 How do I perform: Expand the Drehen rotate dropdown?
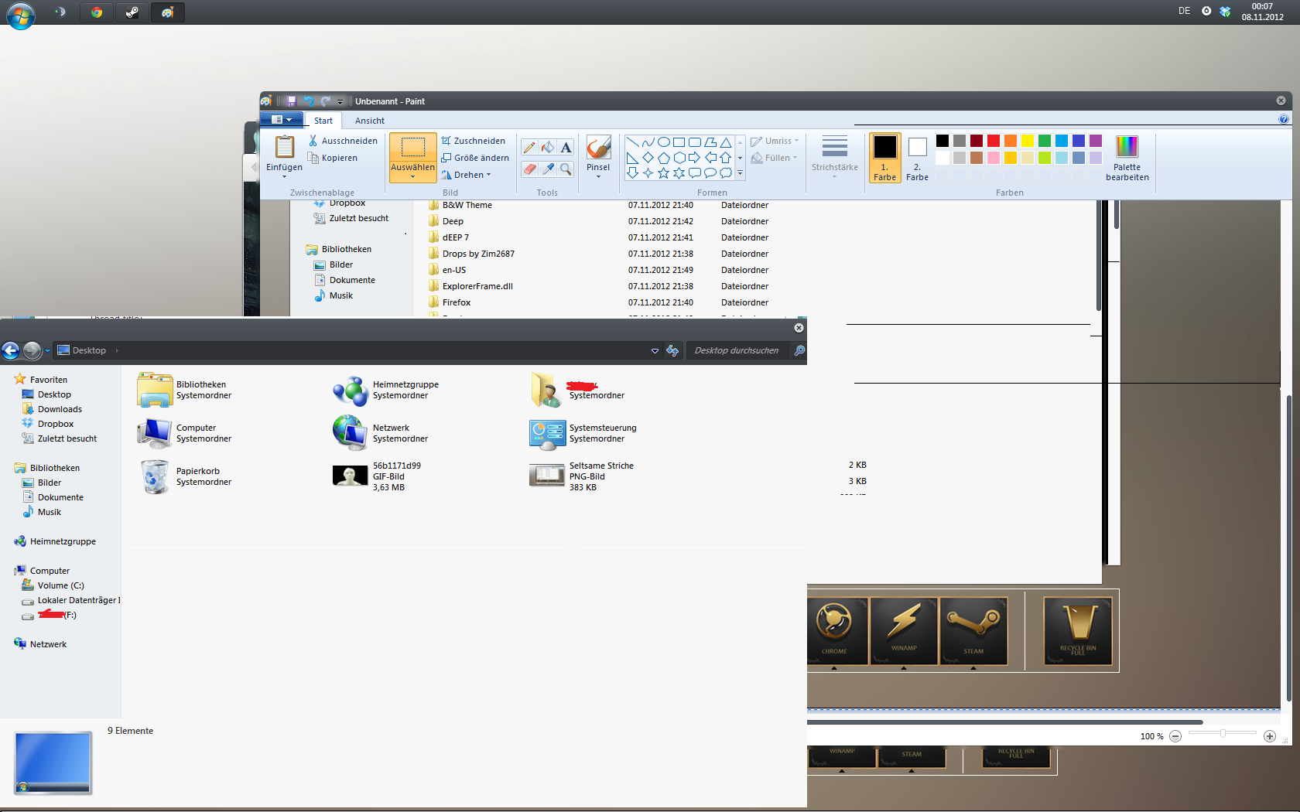pyautogui.click(x=467, y=175)
